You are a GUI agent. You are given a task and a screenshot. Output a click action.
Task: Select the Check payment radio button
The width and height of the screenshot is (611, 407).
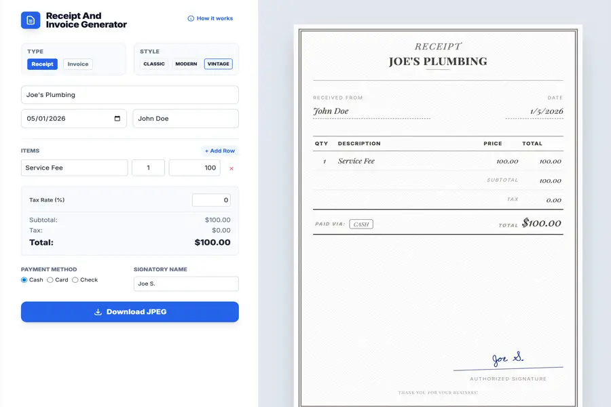point(75,280)
